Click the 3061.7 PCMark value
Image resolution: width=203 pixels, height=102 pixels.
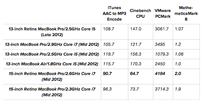click(162, 29)
